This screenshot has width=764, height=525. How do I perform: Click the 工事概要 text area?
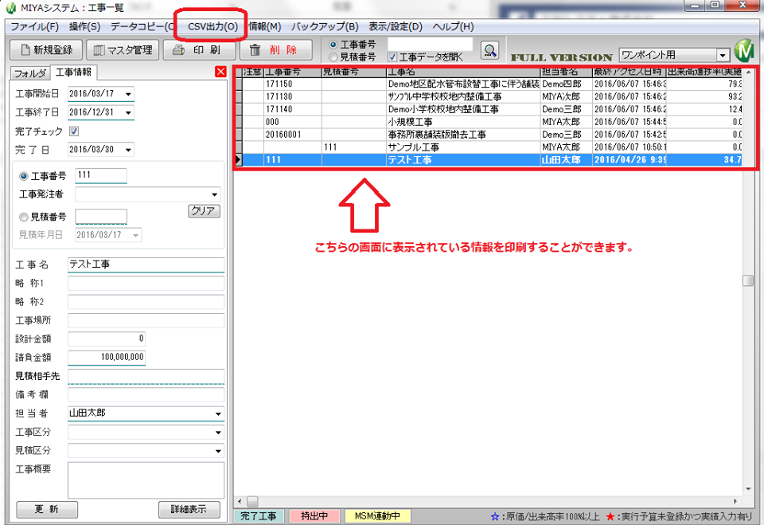pos(146,480)
